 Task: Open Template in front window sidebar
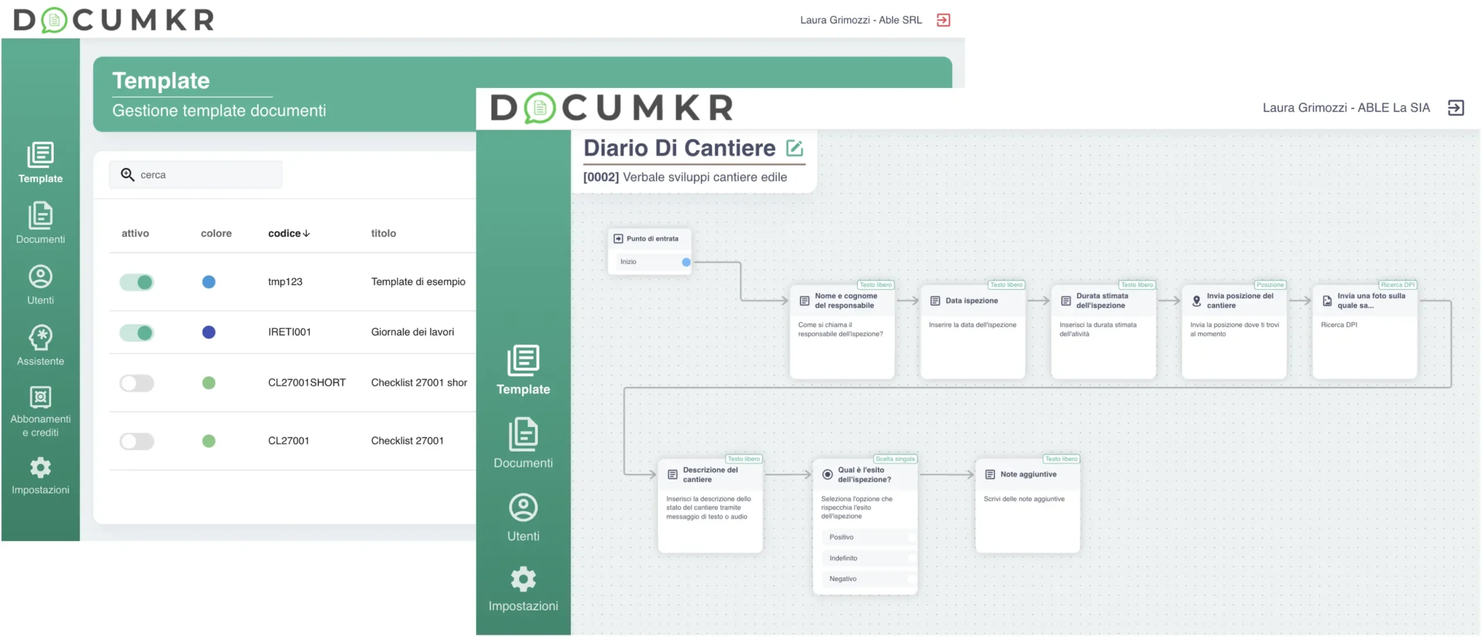point(523,370)
